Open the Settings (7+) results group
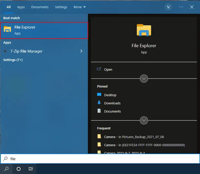 pos(13,60)
